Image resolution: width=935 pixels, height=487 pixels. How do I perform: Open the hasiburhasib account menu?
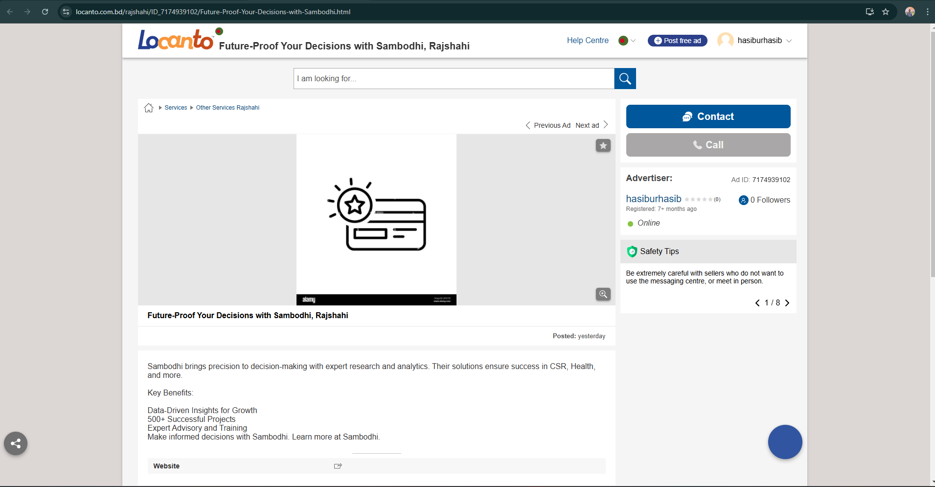coord(755,41)
